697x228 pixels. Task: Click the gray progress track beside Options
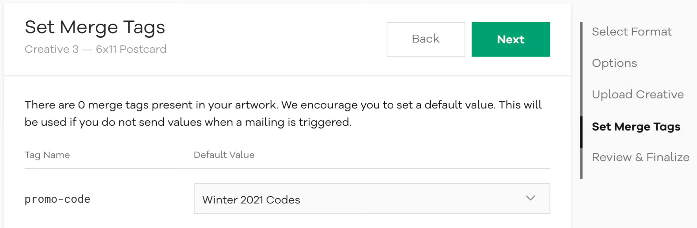[x=581, y=63]
